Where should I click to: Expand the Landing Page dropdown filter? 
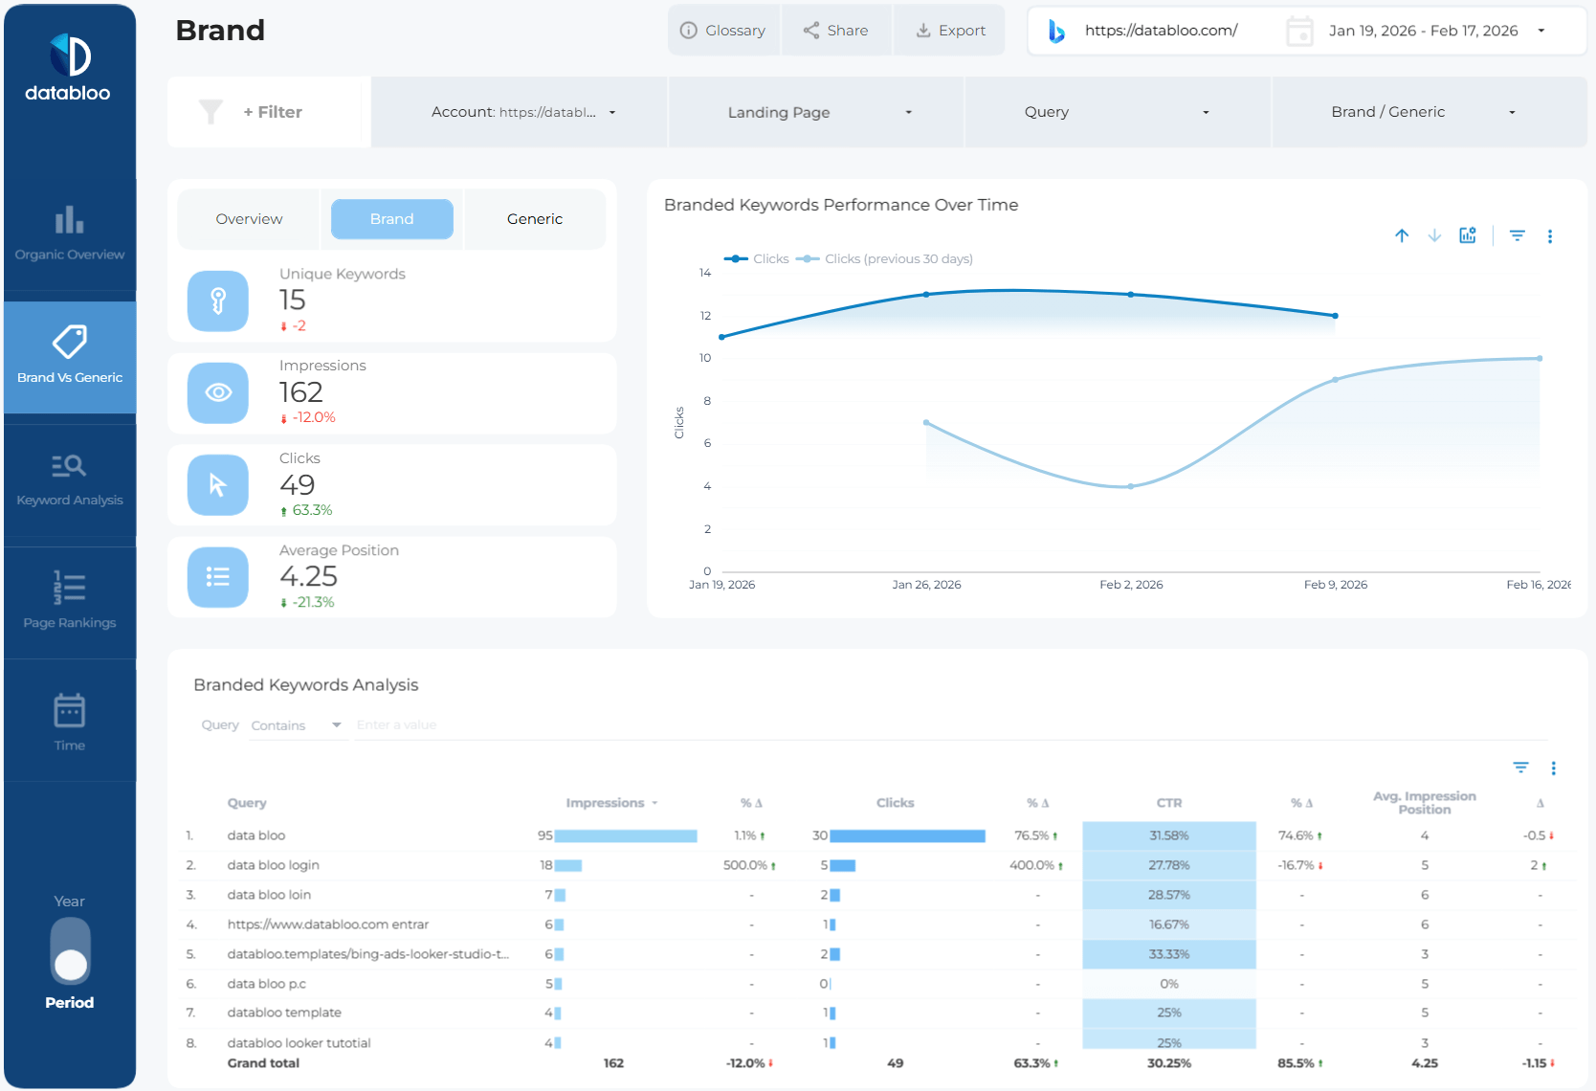point(816,112)
